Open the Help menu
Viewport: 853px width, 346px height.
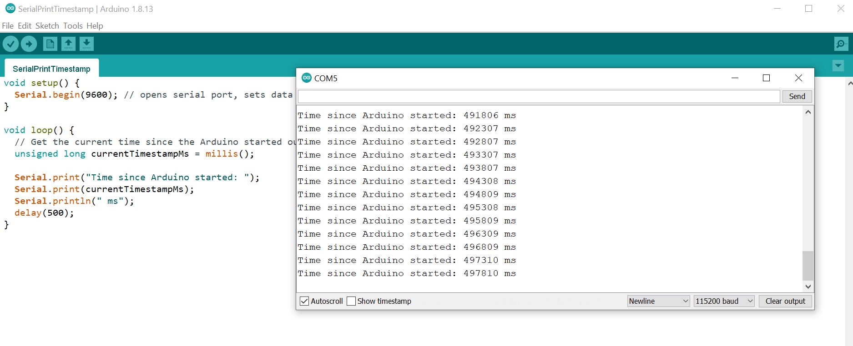pos(95,26)
